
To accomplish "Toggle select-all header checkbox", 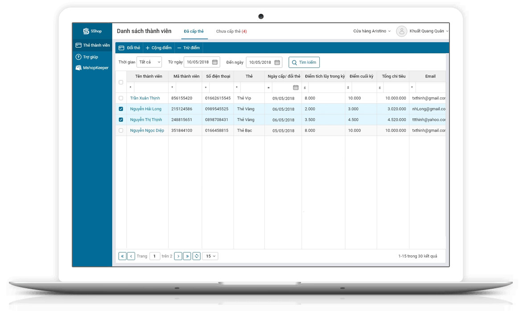I will [121, 82].
